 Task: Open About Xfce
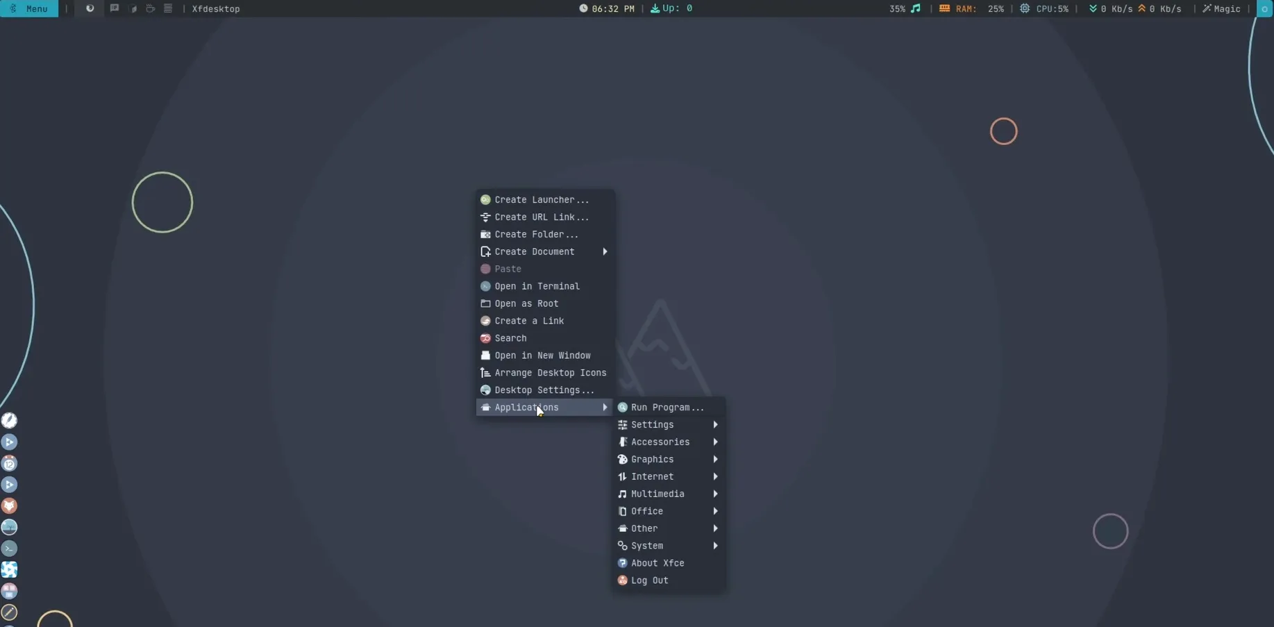point(669,563)
